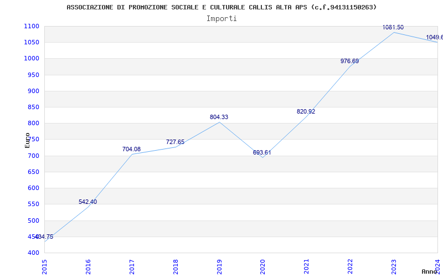Screen dimensions: 443x277
Task: Click the 1100 y-axis value
Action: point(32,26)
